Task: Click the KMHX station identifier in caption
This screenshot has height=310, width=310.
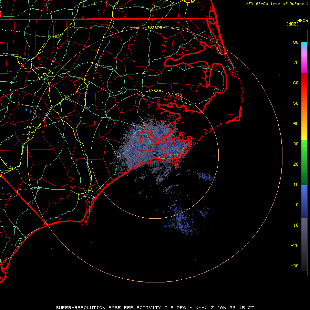Action: (201, 308)
